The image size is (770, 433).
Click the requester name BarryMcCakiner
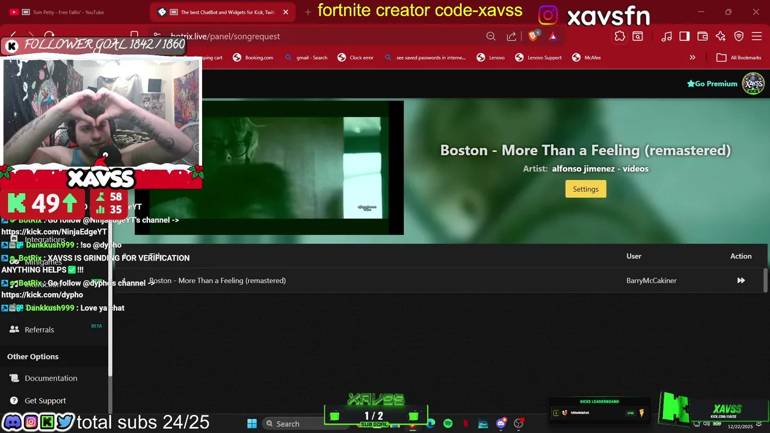(x=651, y=280)
